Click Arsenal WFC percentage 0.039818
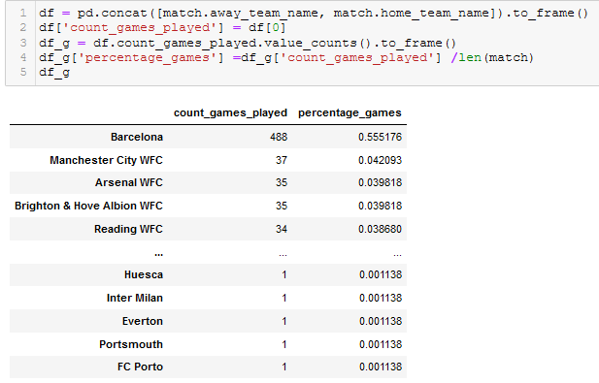Viewport: 599px width, 383px height. (380, 182)
